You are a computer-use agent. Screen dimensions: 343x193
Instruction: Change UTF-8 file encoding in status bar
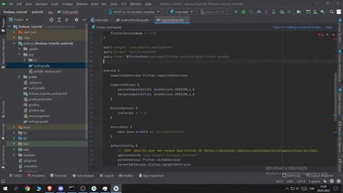pos(301,181)
